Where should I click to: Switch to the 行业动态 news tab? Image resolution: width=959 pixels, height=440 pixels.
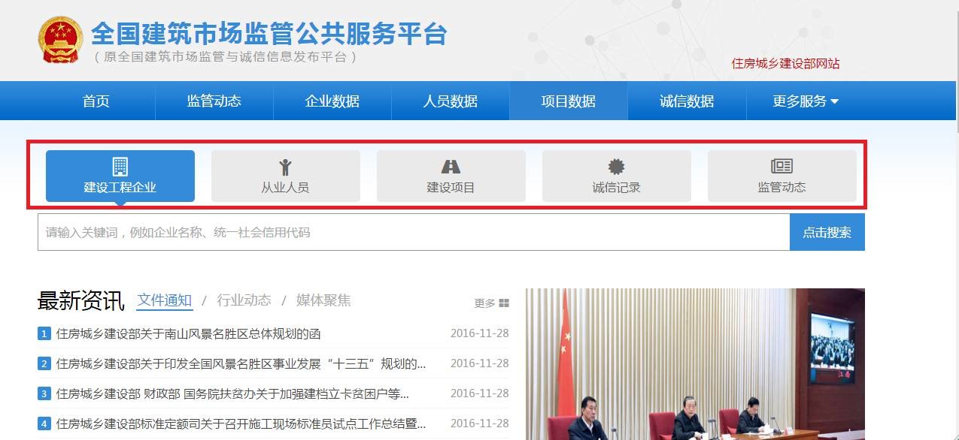[244, 300]
